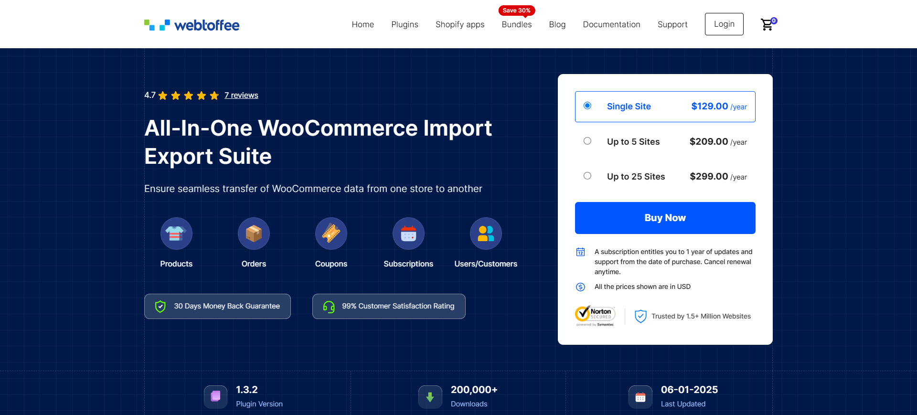Click the Login button
This screenshot has width=917, height=415.
(724, 24)
